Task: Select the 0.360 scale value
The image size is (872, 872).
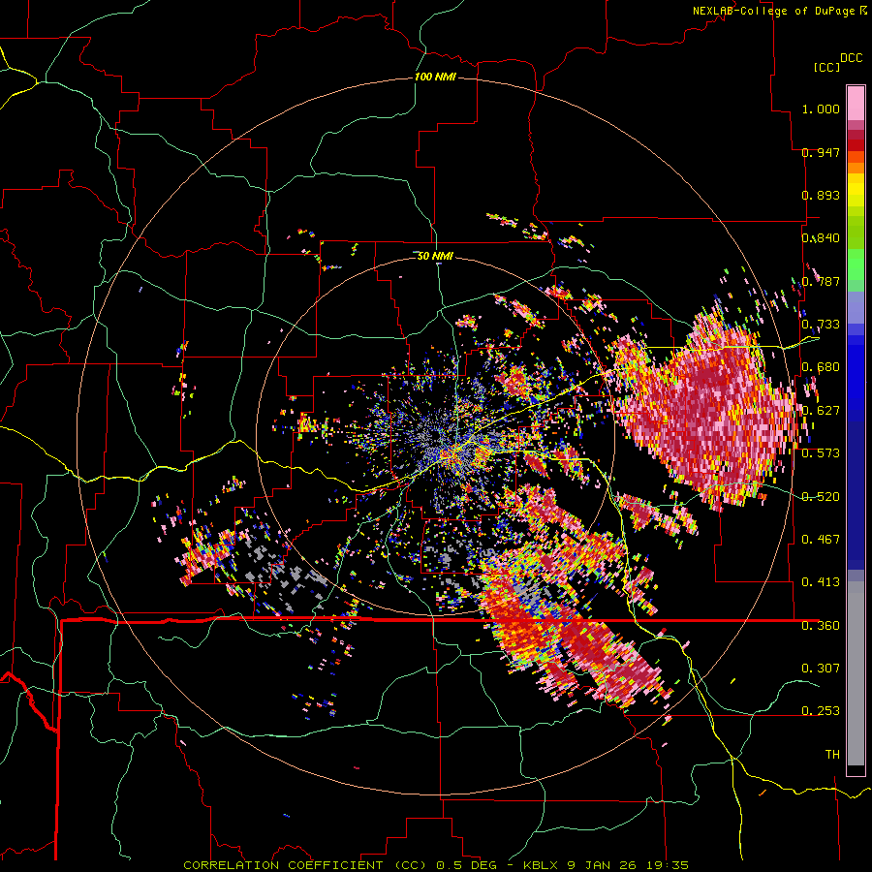Action: tap(821, 625)
